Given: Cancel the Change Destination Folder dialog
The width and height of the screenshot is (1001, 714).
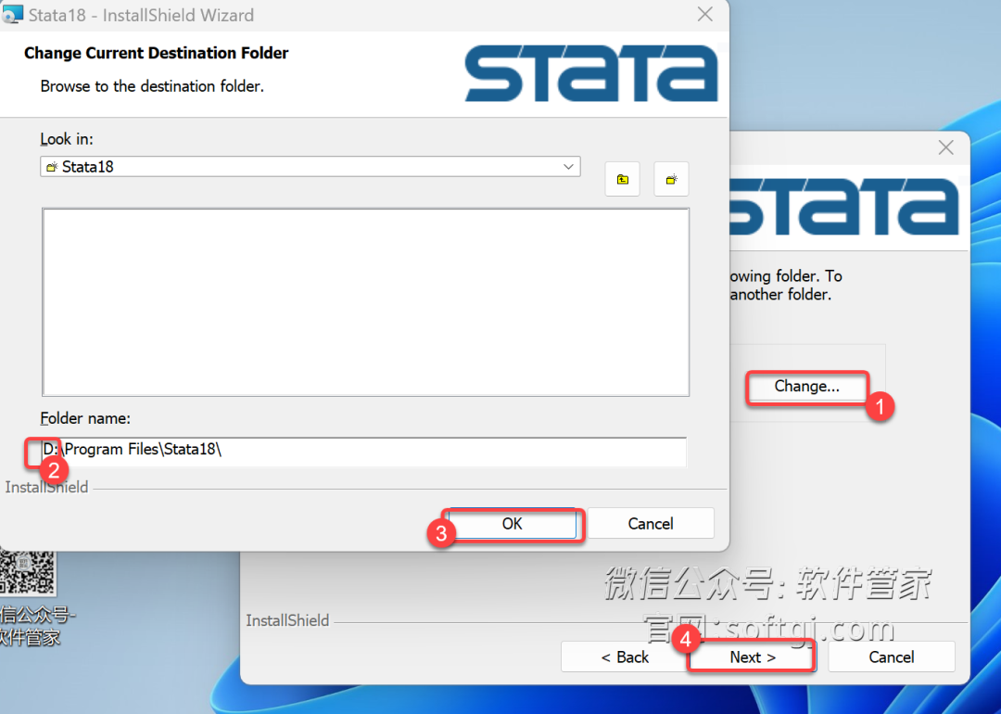Looking at the screenshot, I should [651, 524].
